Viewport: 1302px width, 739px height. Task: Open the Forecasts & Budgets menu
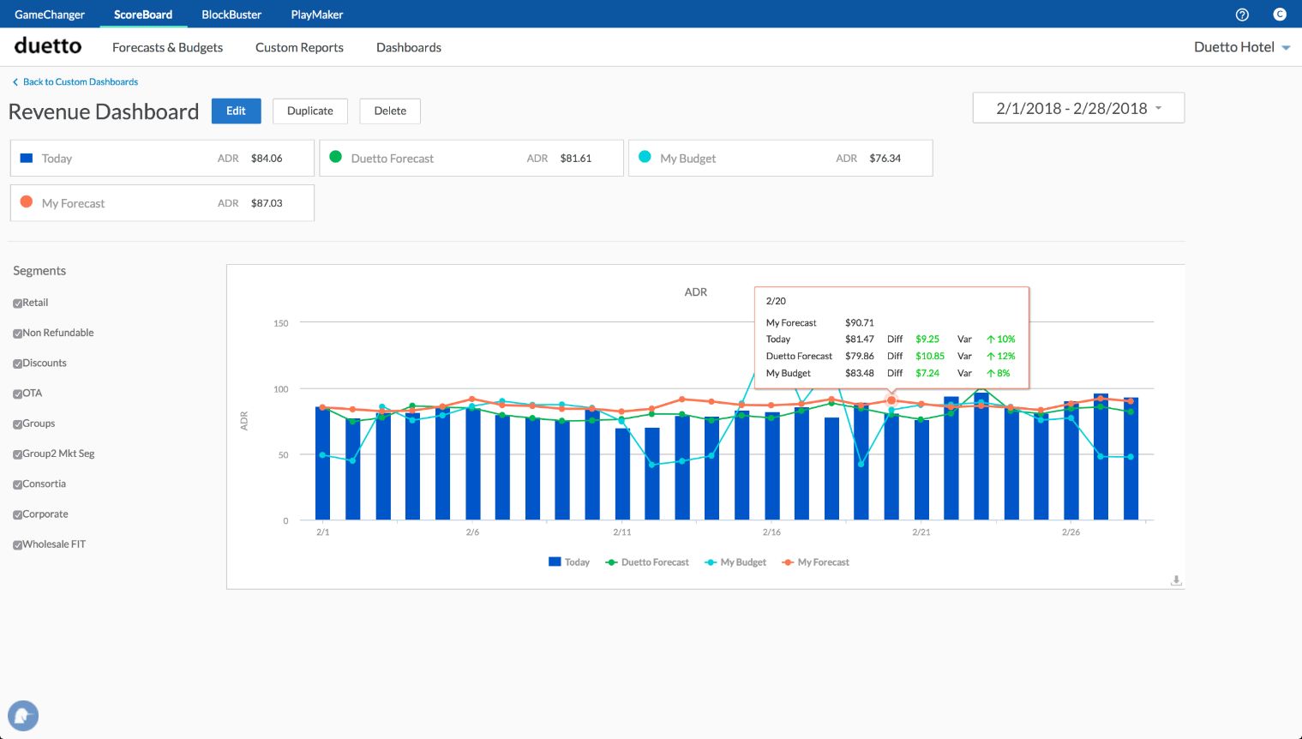click(x=167, y=47)
